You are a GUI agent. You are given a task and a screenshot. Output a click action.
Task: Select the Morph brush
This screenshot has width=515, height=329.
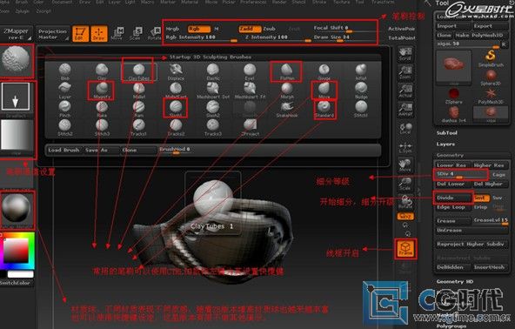(287, 91)
